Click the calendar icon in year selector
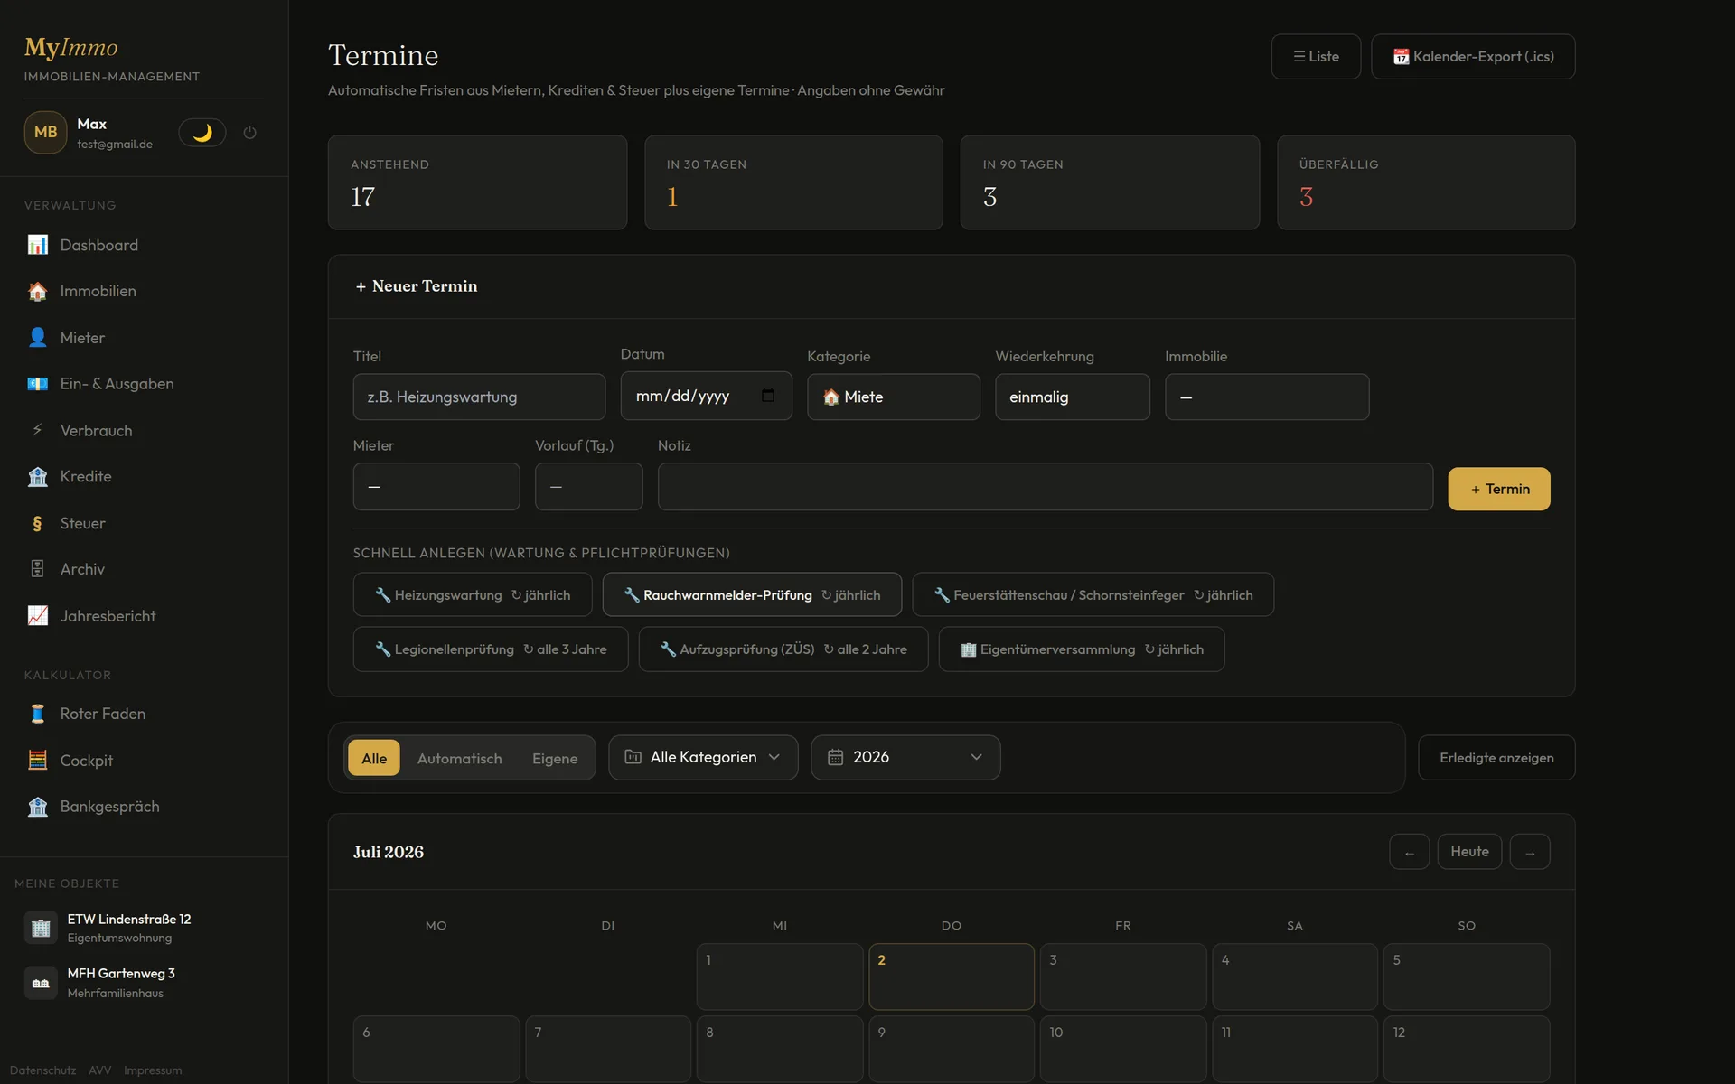1735x1084 pixels. tap(835, 757)
